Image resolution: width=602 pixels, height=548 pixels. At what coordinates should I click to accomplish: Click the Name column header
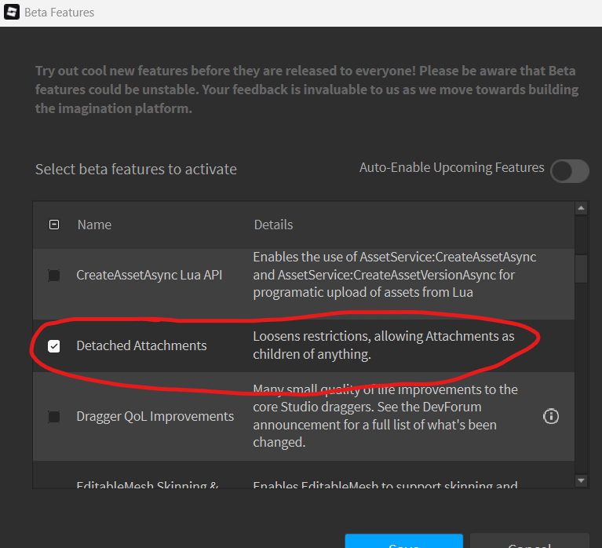[x=94, y=225]
